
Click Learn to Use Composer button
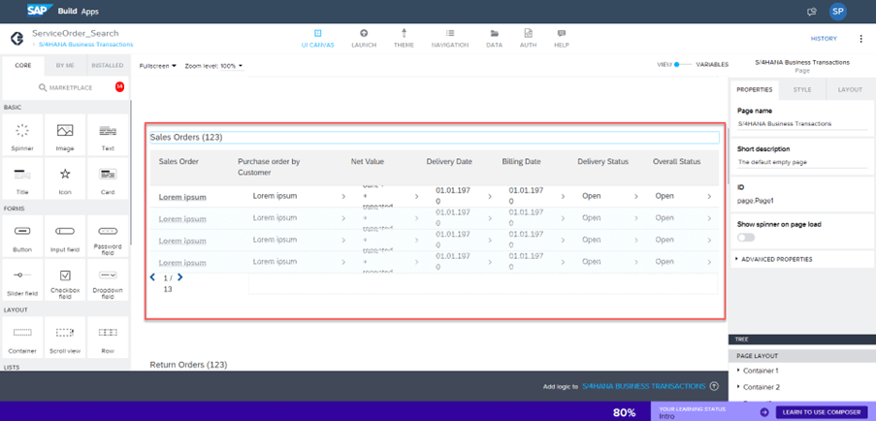pyautogui.click(x=822, y=412)
